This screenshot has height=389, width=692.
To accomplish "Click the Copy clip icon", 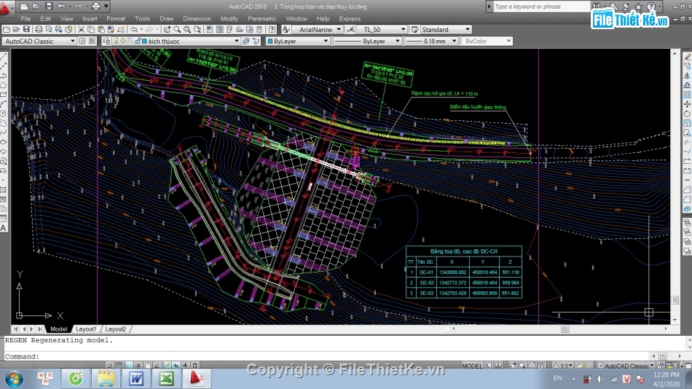I will click(91, 30).
